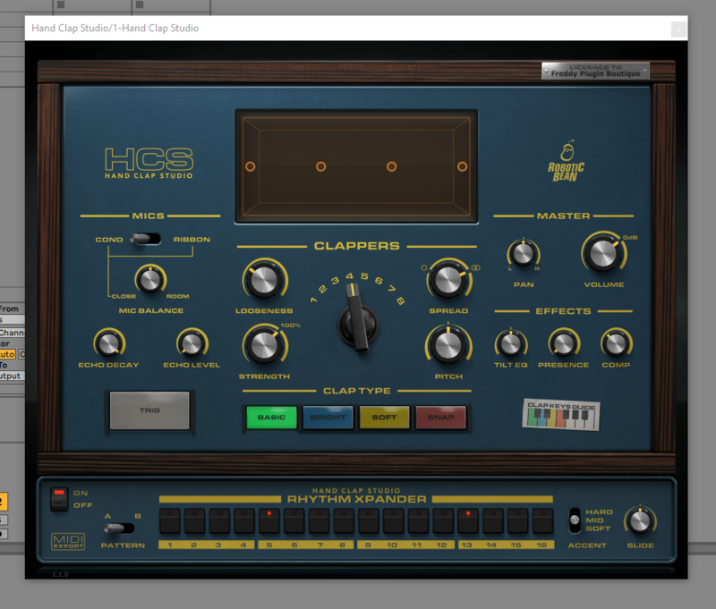Image resolution: width=716 pixels, height=609 pixels.
Task: Toggle sequencer step 6
Action: [294, 521]
